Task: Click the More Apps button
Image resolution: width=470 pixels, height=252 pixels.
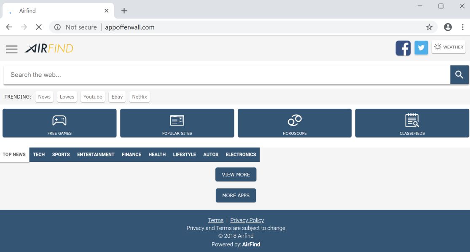Action: (236, 196)
